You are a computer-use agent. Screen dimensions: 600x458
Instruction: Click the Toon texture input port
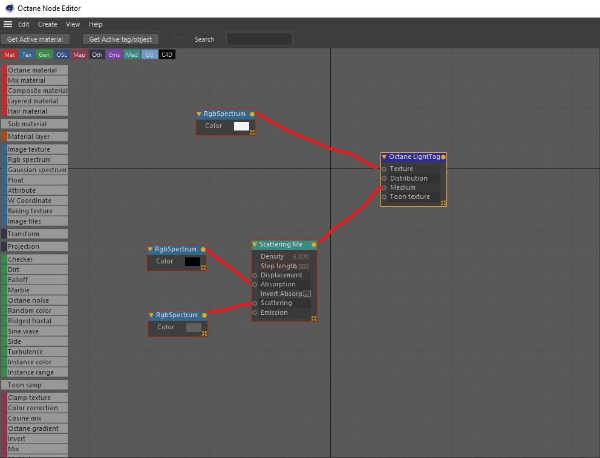pos(384,197)
